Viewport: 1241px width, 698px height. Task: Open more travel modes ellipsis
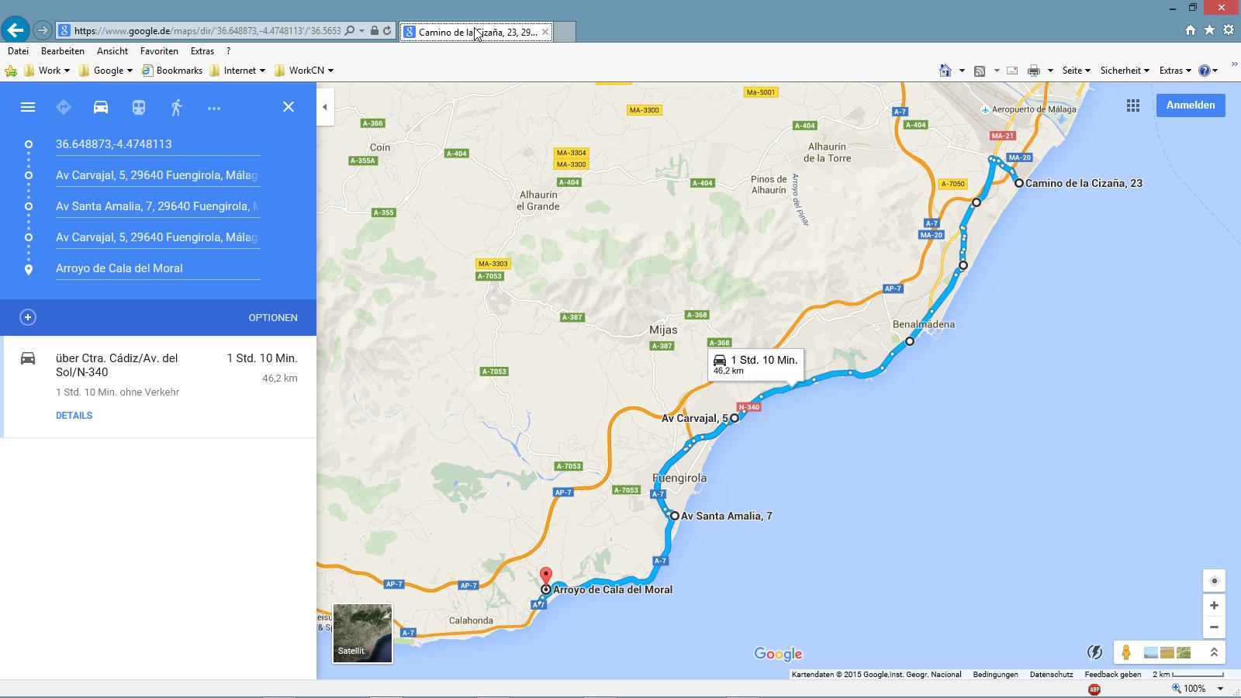[x=214, y=108]
